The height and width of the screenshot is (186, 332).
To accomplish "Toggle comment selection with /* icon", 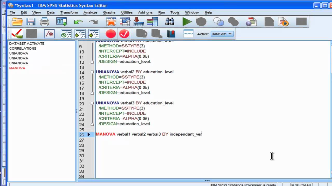I will [49, 34].
